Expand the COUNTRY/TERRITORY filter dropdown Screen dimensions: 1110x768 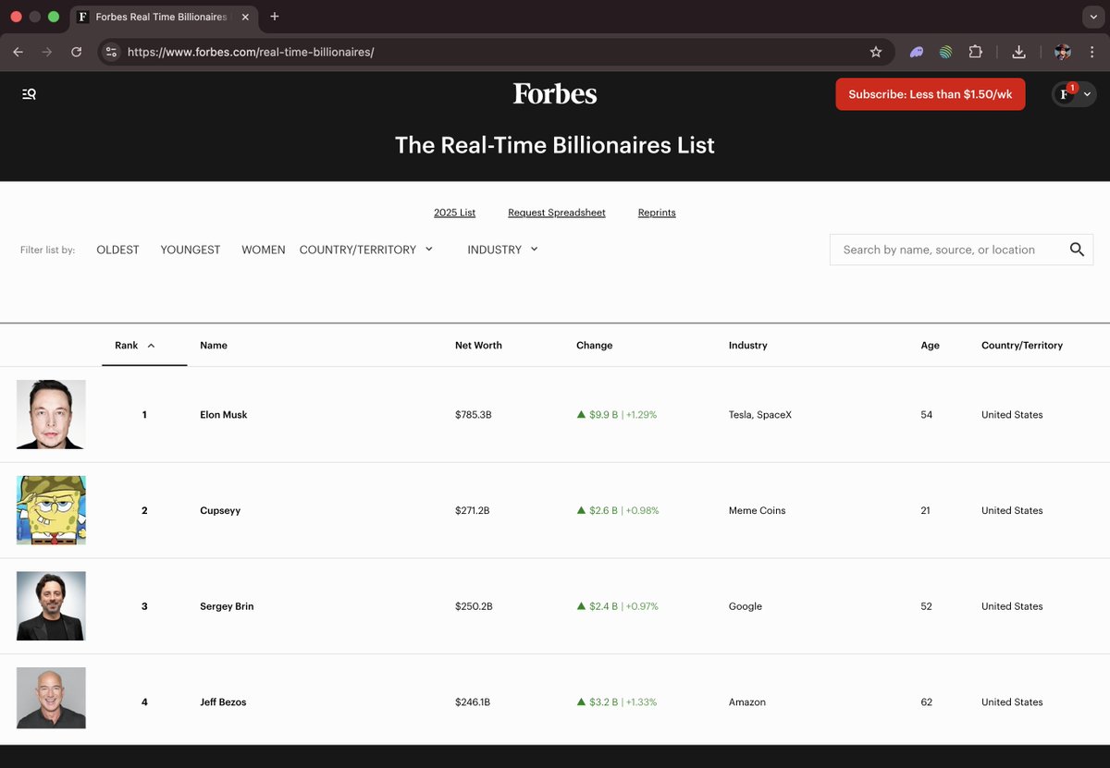point(366,250)
